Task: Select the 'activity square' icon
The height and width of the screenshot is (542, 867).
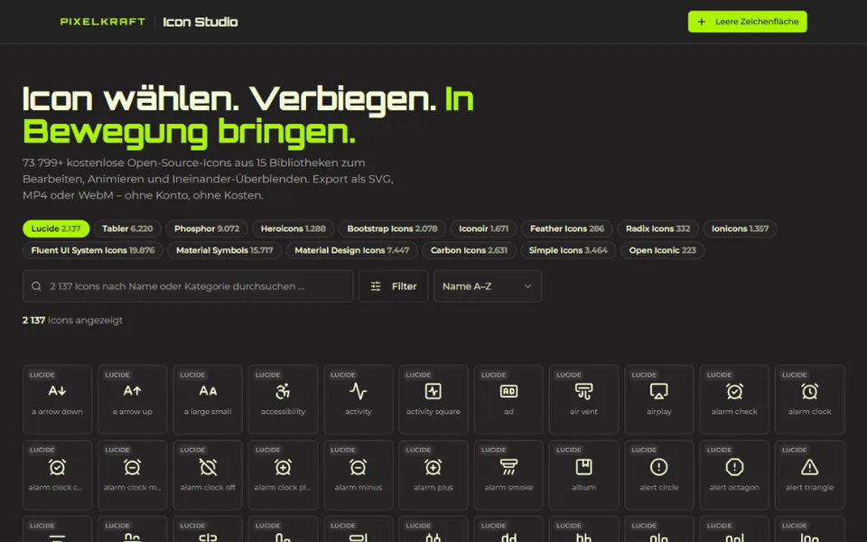Action: tap(433, 399)
